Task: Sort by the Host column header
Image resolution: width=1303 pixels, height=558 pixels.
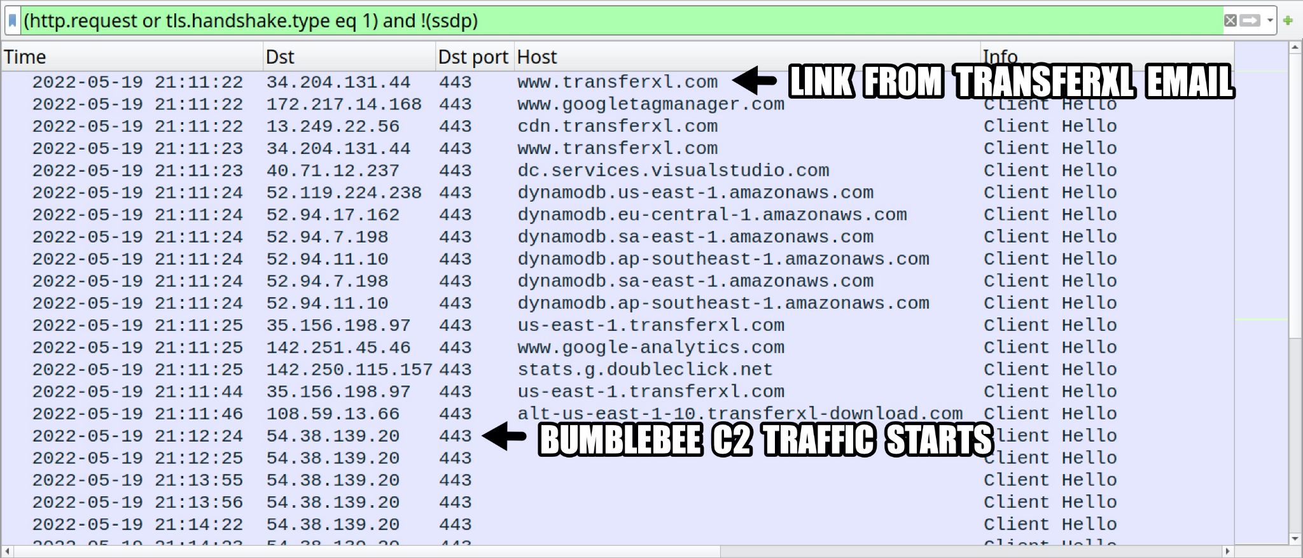Action: pyautogui.click(x=748, y=57)
